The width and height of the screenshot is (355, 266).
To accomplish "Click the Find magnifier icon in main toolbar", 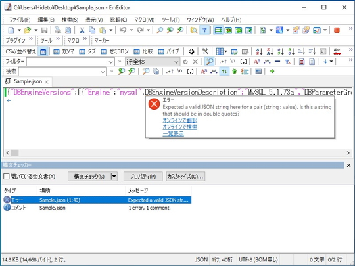I will point(160,30).
